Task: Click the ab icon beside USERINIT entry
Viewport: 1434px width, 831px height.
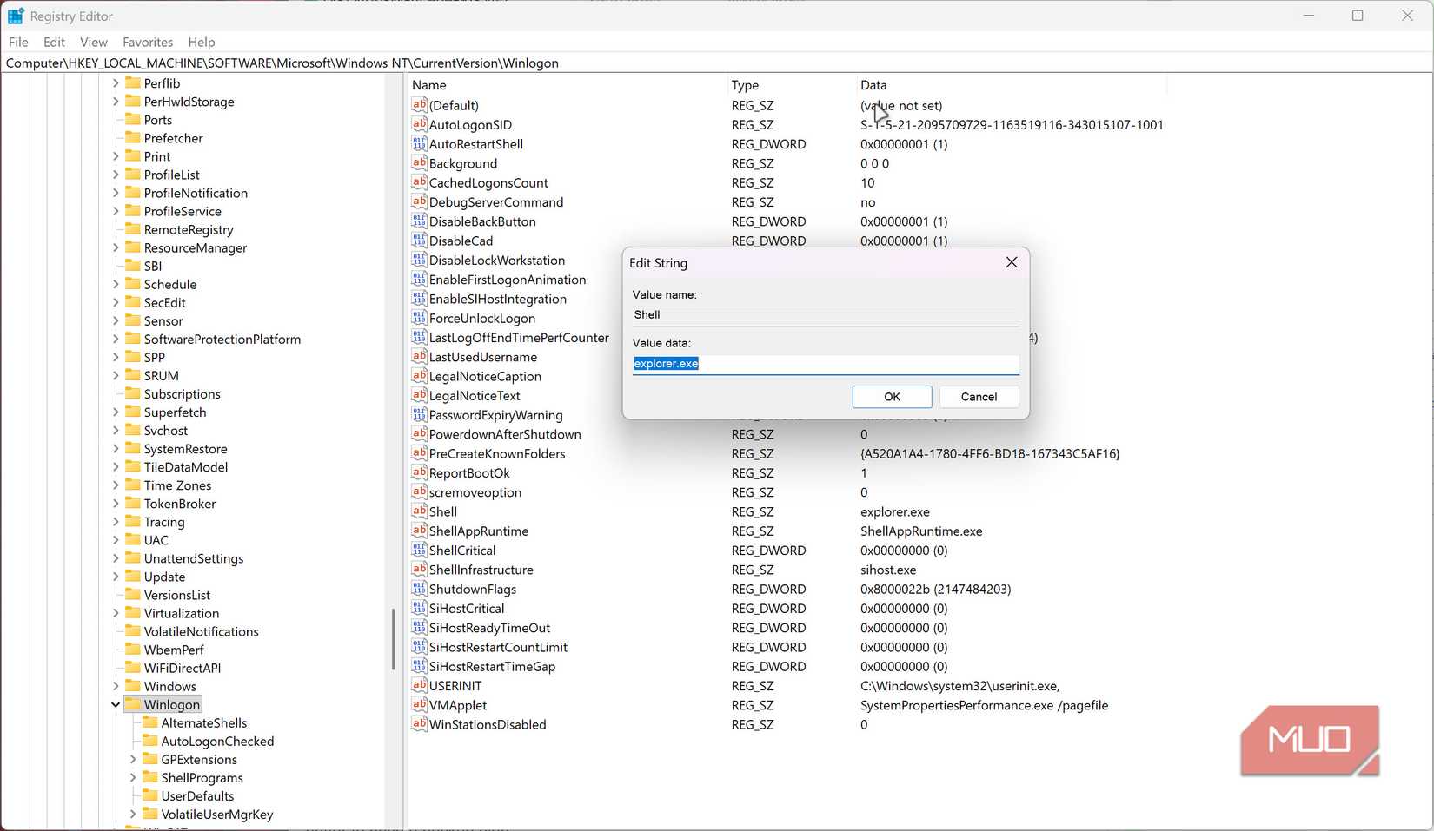Action: (x=419, y=685)
